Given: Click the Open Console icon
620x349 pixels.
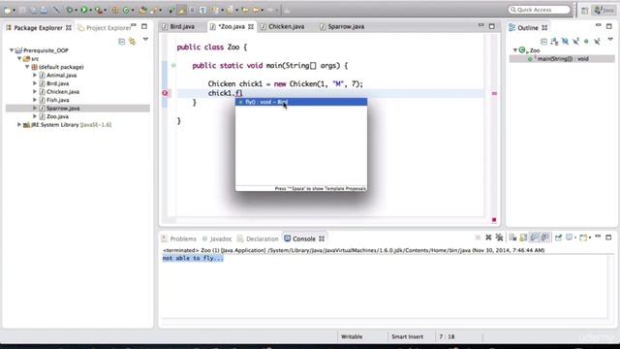Looking at the screenshot, I should coord(583,238).
